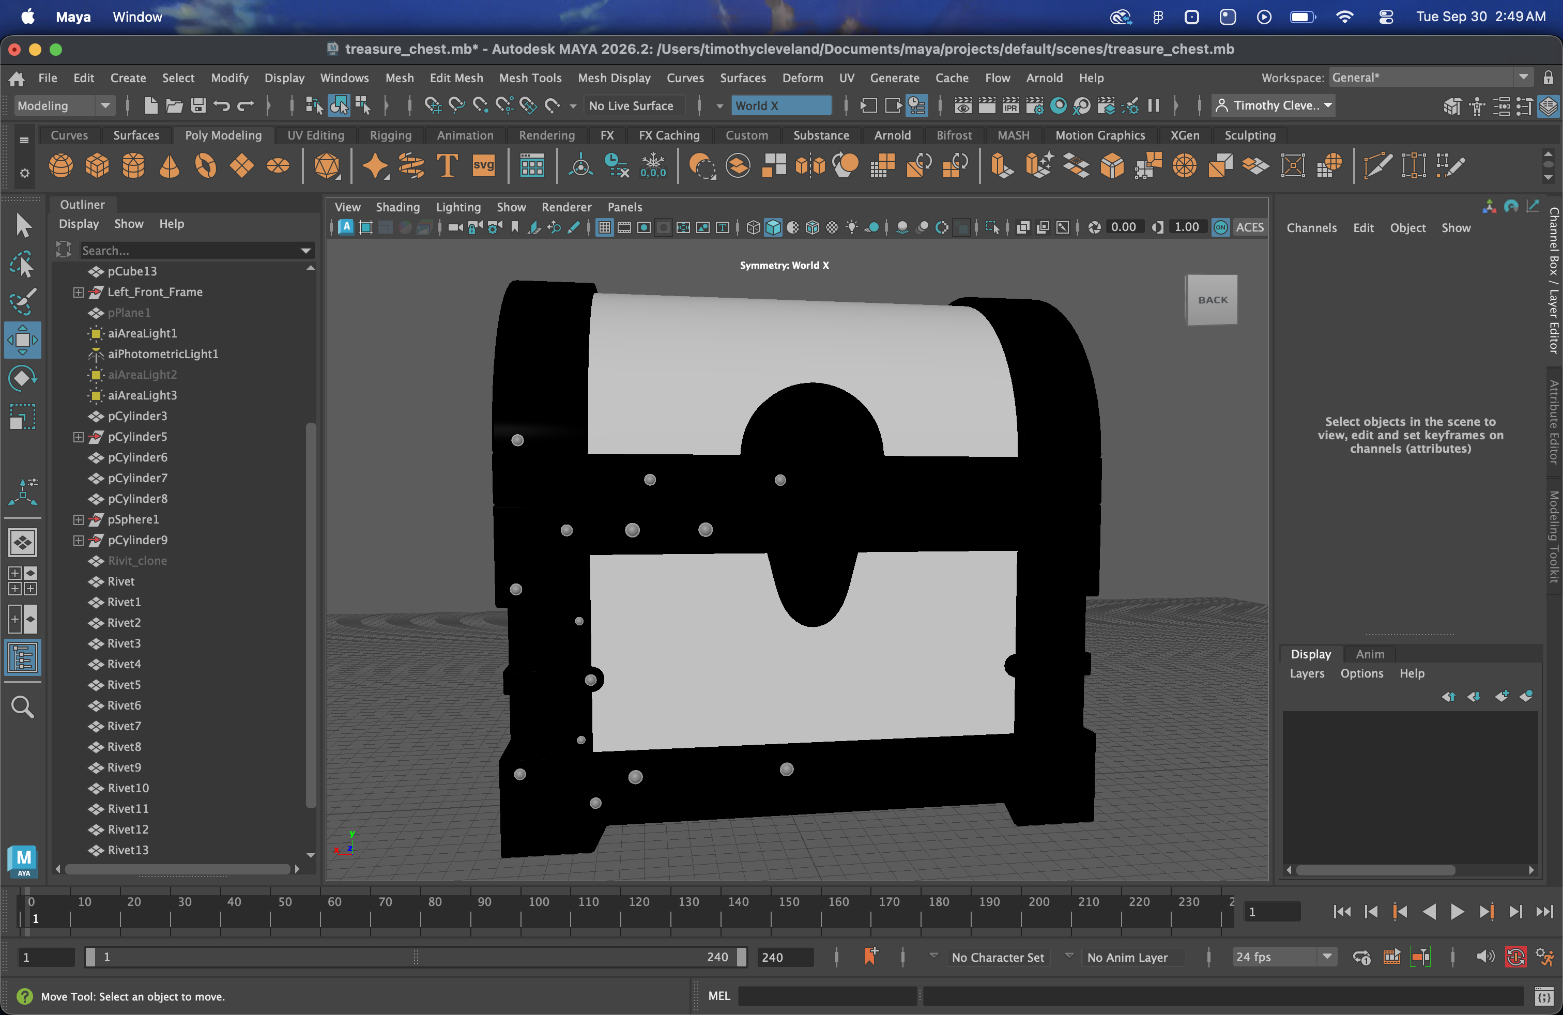Screen dimensions: 1563x1015
Task: Click the polygon sphere shelf icon
Action: coord(60,165)
